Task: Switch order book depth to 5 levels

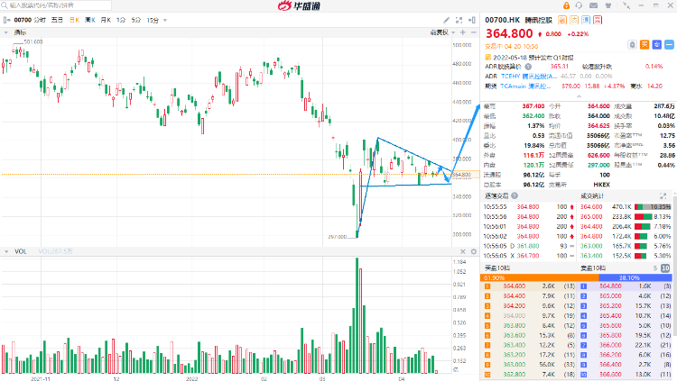Action: [654, 268]
